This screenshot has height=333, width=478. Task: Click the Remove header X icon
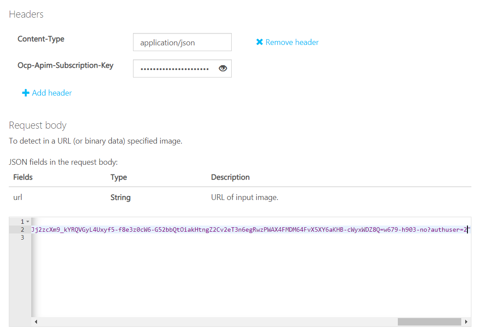[259, 42]
